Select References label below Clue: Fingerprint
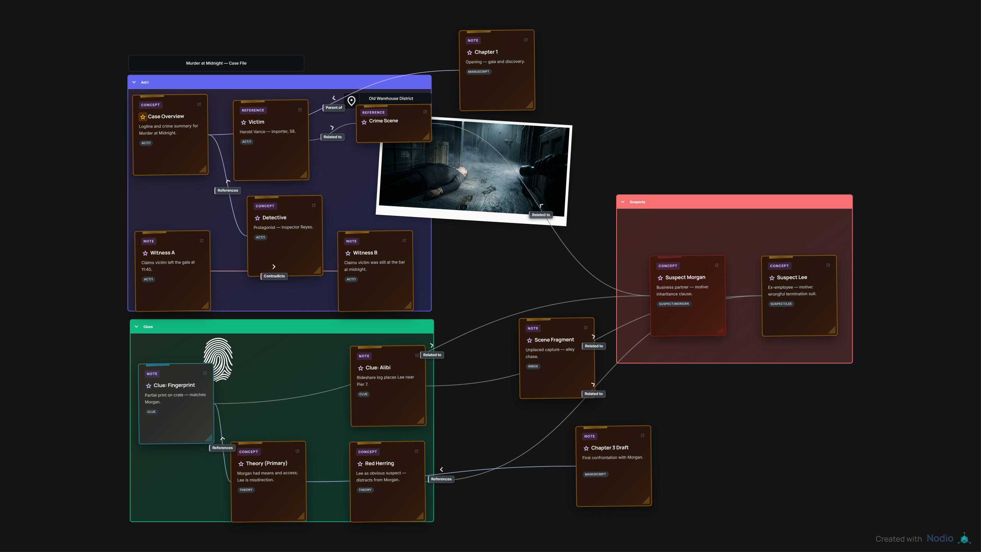The width and height of the screenshot is (981, 552). (222, 448)
